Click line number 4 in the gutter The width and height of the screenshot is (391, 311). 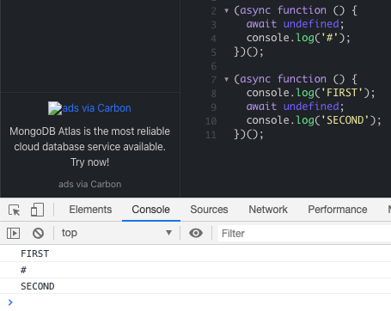[214, 39]
